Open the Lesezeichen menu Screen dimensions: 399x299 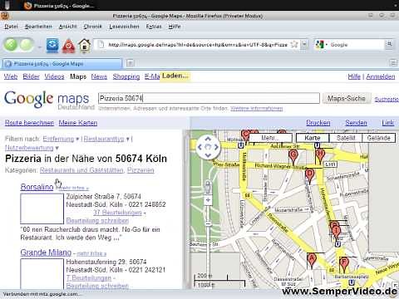tap(124, 27)
